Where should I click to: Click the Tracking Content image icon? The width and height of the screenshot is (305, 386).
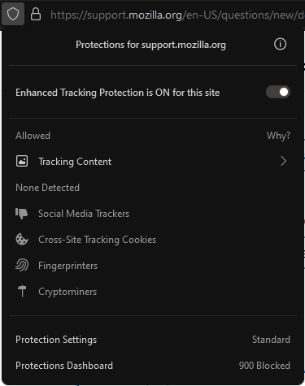[x=22, y=161]
